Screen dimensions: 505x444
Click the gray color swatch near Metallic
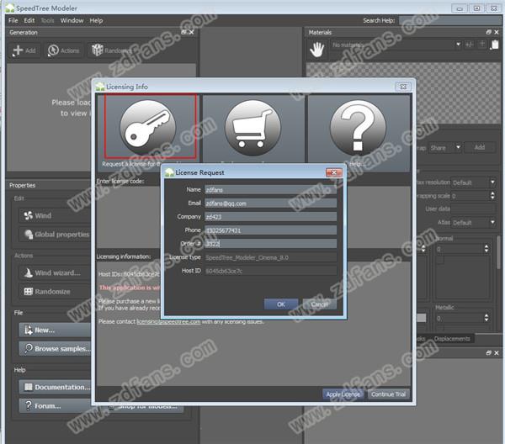pyautogui.click(x=422, y=318)
